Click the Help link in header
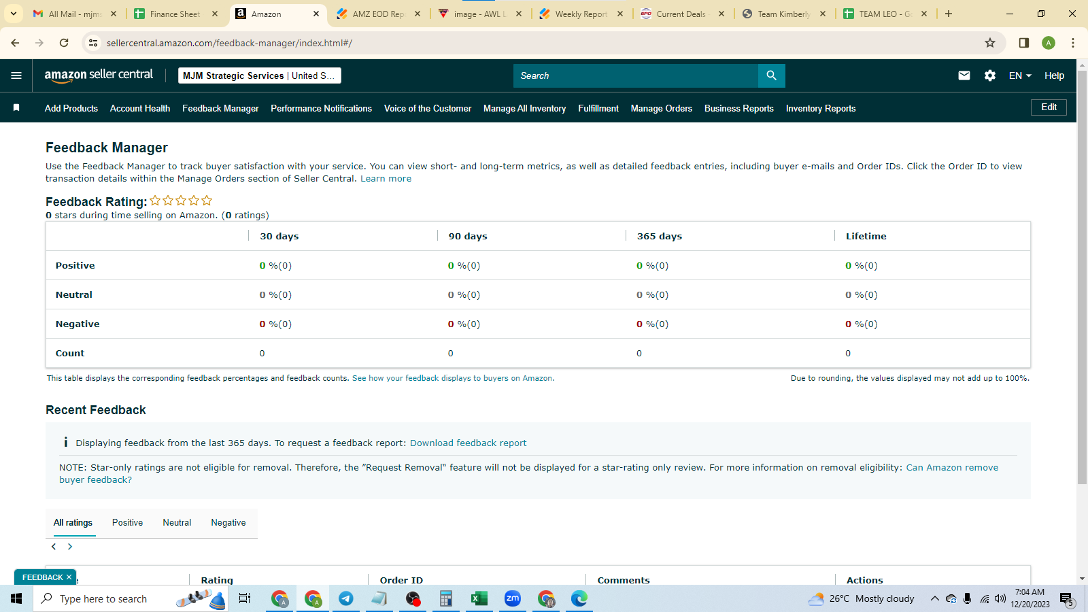Viewport: 1088px width, 612px height. point(1054,75)
